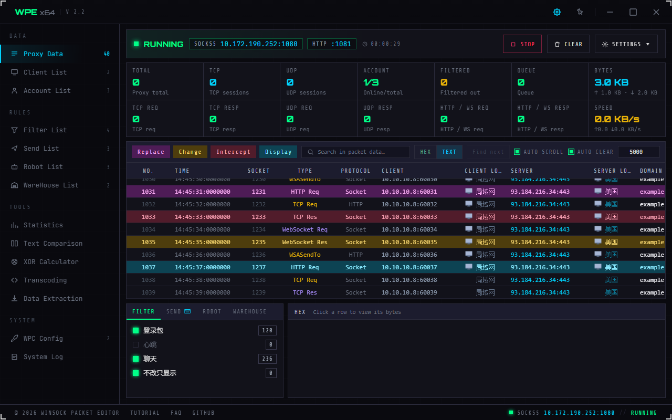Toggle teal Display action filter
Screen dimensions: 672x420
click(x=278, y=152)
